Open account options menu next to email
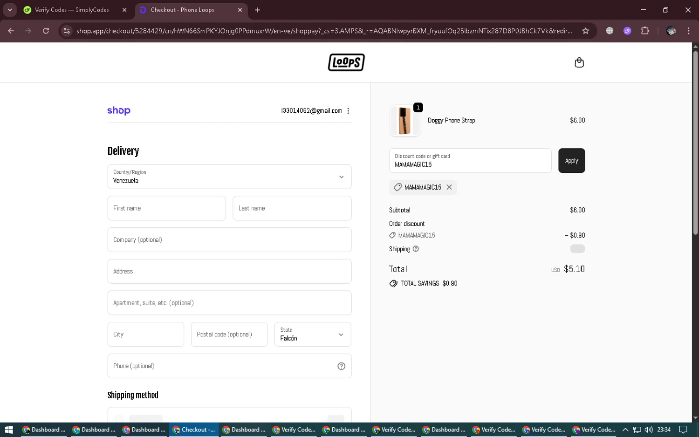This screenshot has height=437, width=699. click(348, 111)
